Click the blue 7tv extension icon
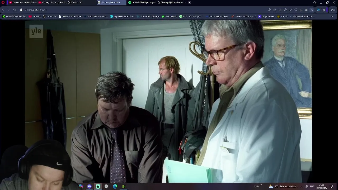338x190 pixels. [318, 10]
